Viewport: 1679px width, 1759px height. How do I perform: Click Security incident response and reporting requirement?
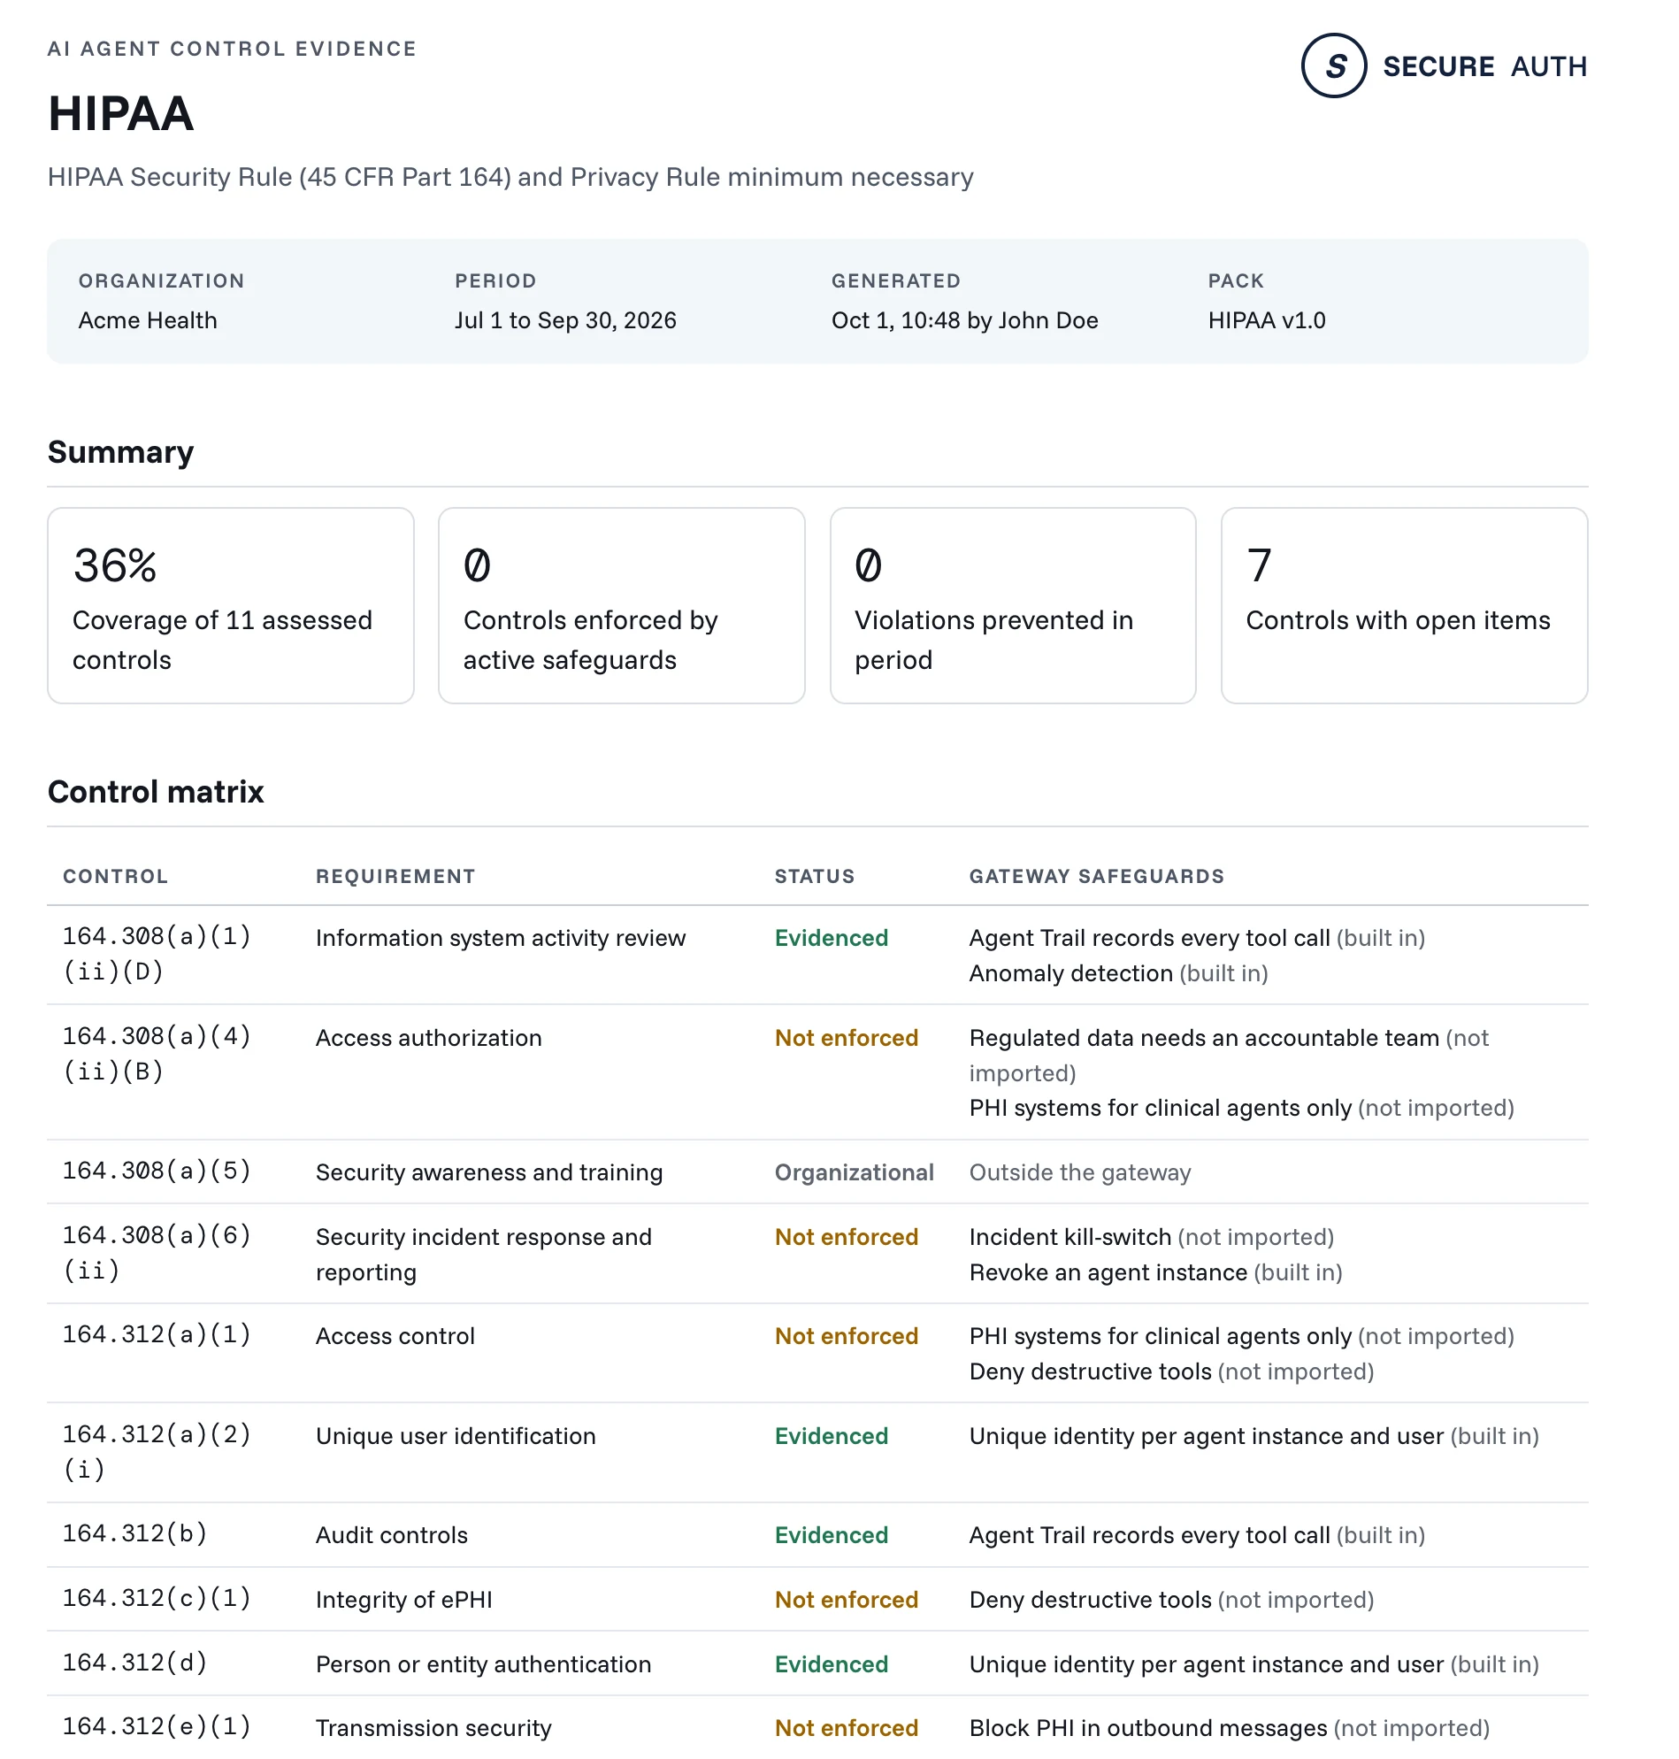[483, 1254]
